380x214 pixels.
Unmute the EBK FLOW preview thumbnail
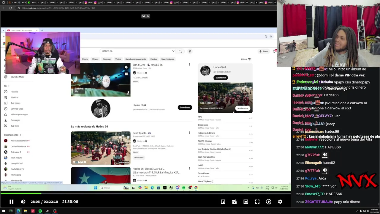pyautogui.click(x=126, y=67)
